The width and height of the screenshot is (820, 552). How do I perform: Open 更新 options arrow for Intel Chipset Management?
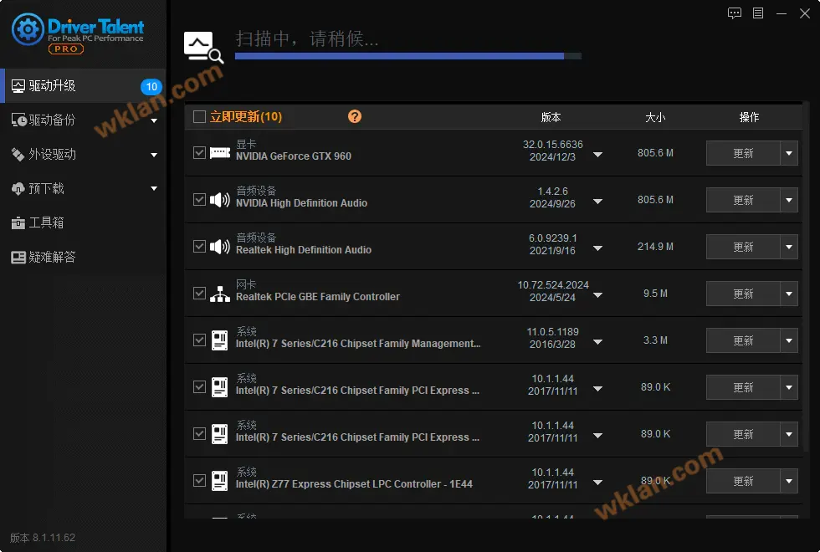coord(789,341)
